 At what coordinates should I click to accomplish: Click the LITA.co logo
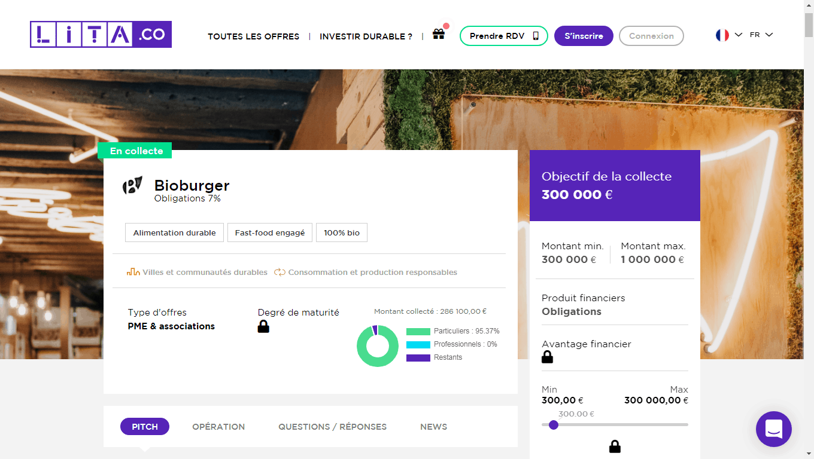100,35
